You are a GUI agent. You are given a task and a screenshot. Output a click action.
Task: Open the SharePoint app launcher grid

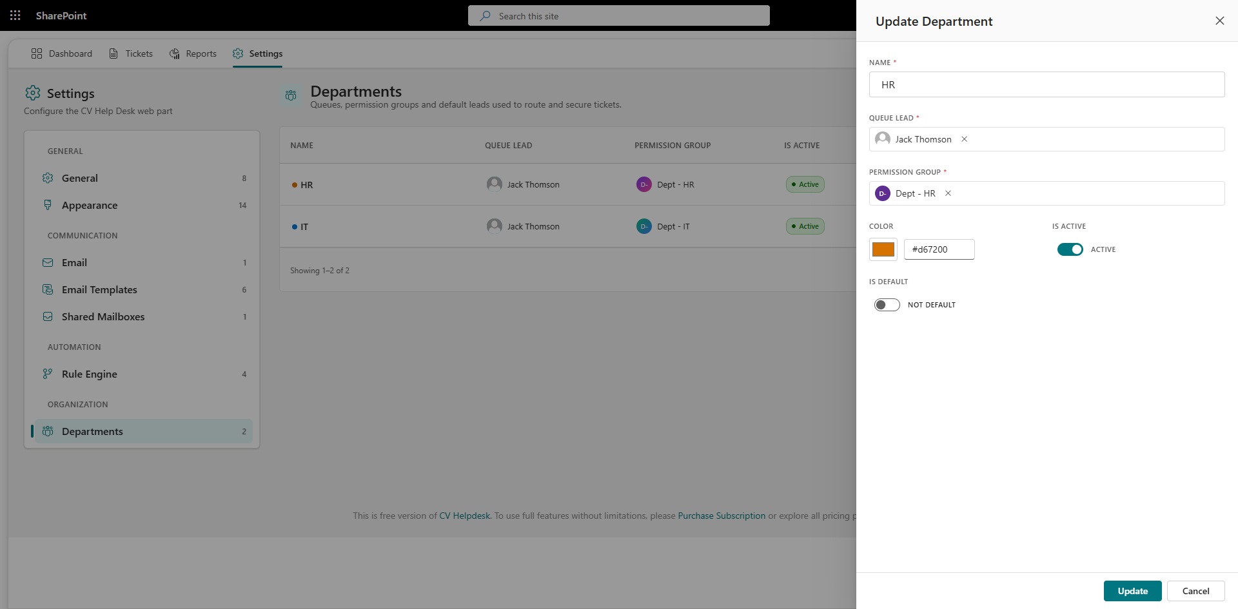coord(15,15)
